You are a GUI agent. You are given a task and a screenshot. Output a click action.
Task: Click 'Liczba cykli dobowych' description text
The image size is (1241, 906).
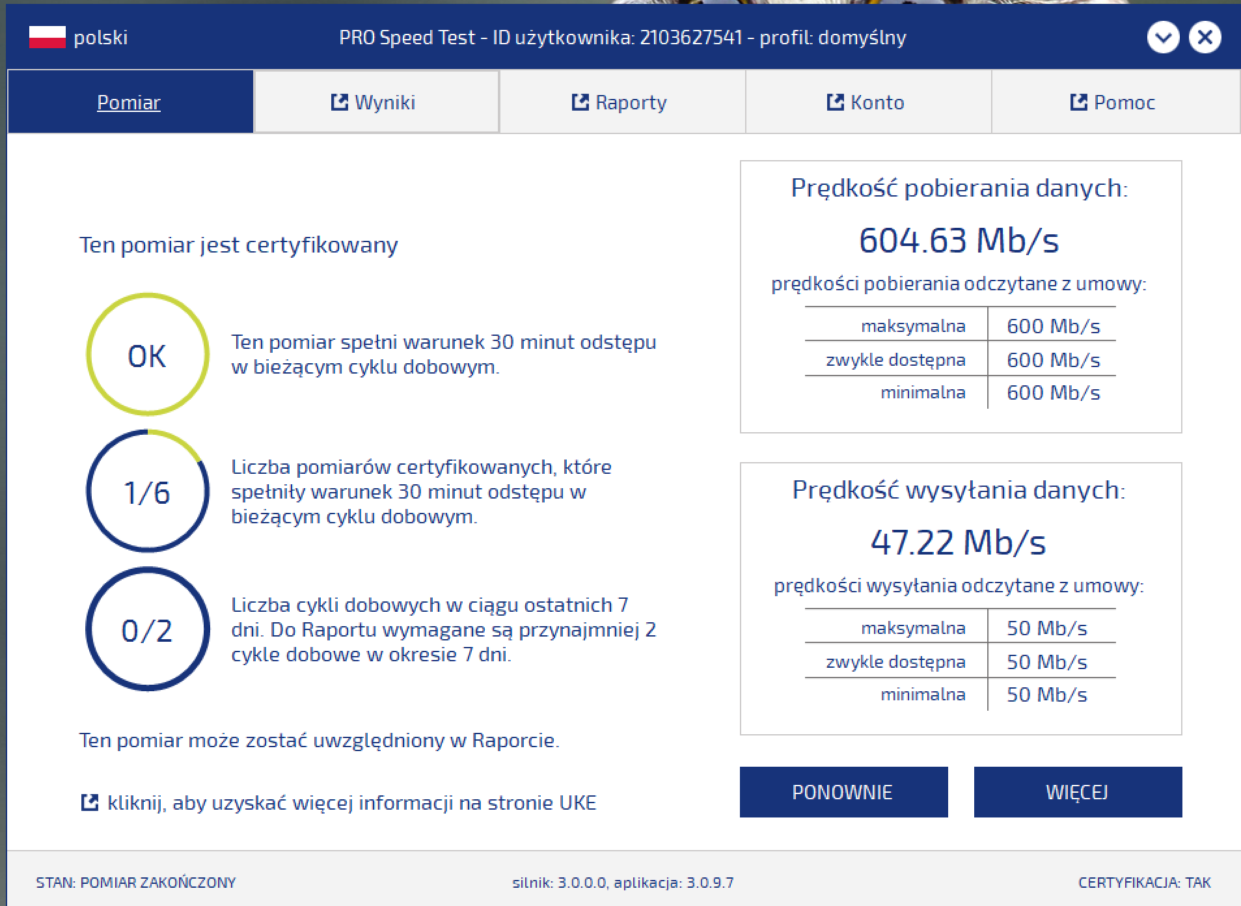click(x=444, y=629)
